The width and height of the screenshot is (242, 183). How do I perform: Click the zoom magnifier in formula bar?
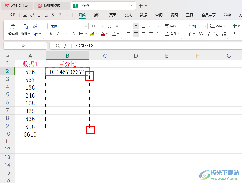58,46
